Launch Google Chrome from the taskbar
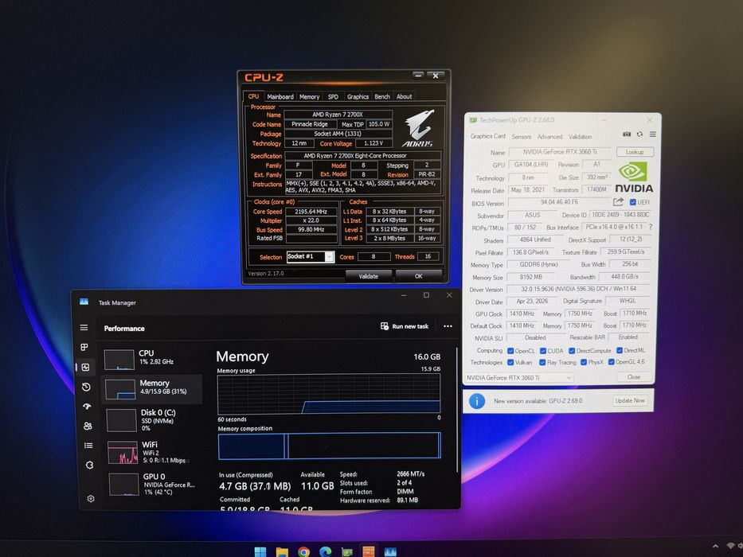Image resolution: width=743 pixels, height=557 pixels. click(x=303, y=551)
